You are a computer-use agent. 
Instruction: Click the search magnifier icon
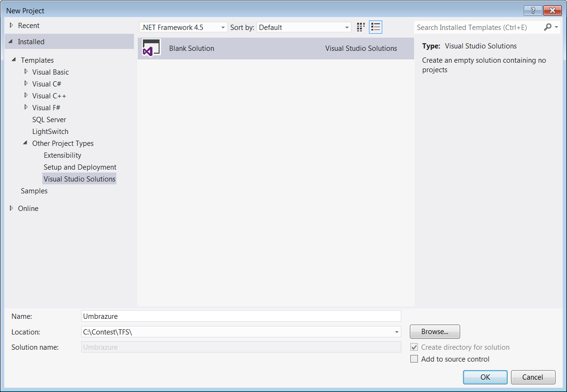(x=548, y=27)
